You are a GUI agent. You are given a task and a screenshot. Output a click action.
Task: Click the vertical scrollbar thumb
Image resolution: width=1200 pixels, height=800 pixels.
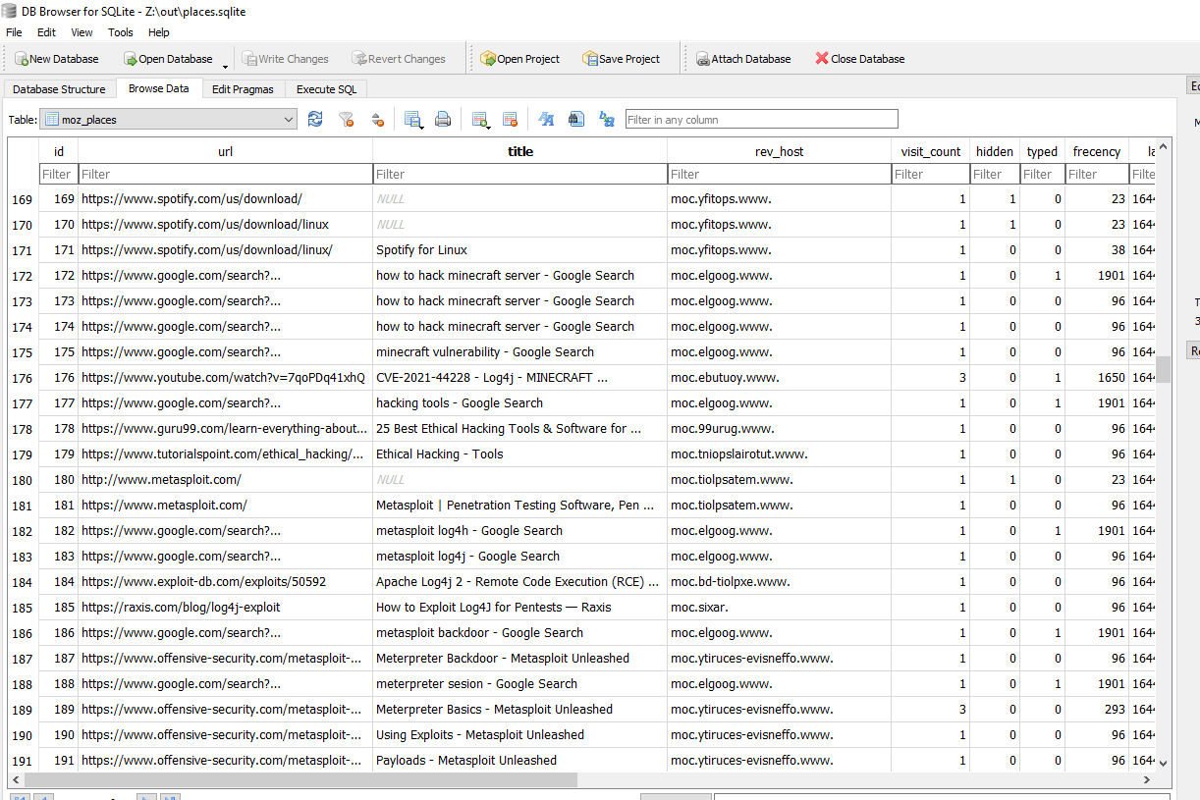[1163, 369]
